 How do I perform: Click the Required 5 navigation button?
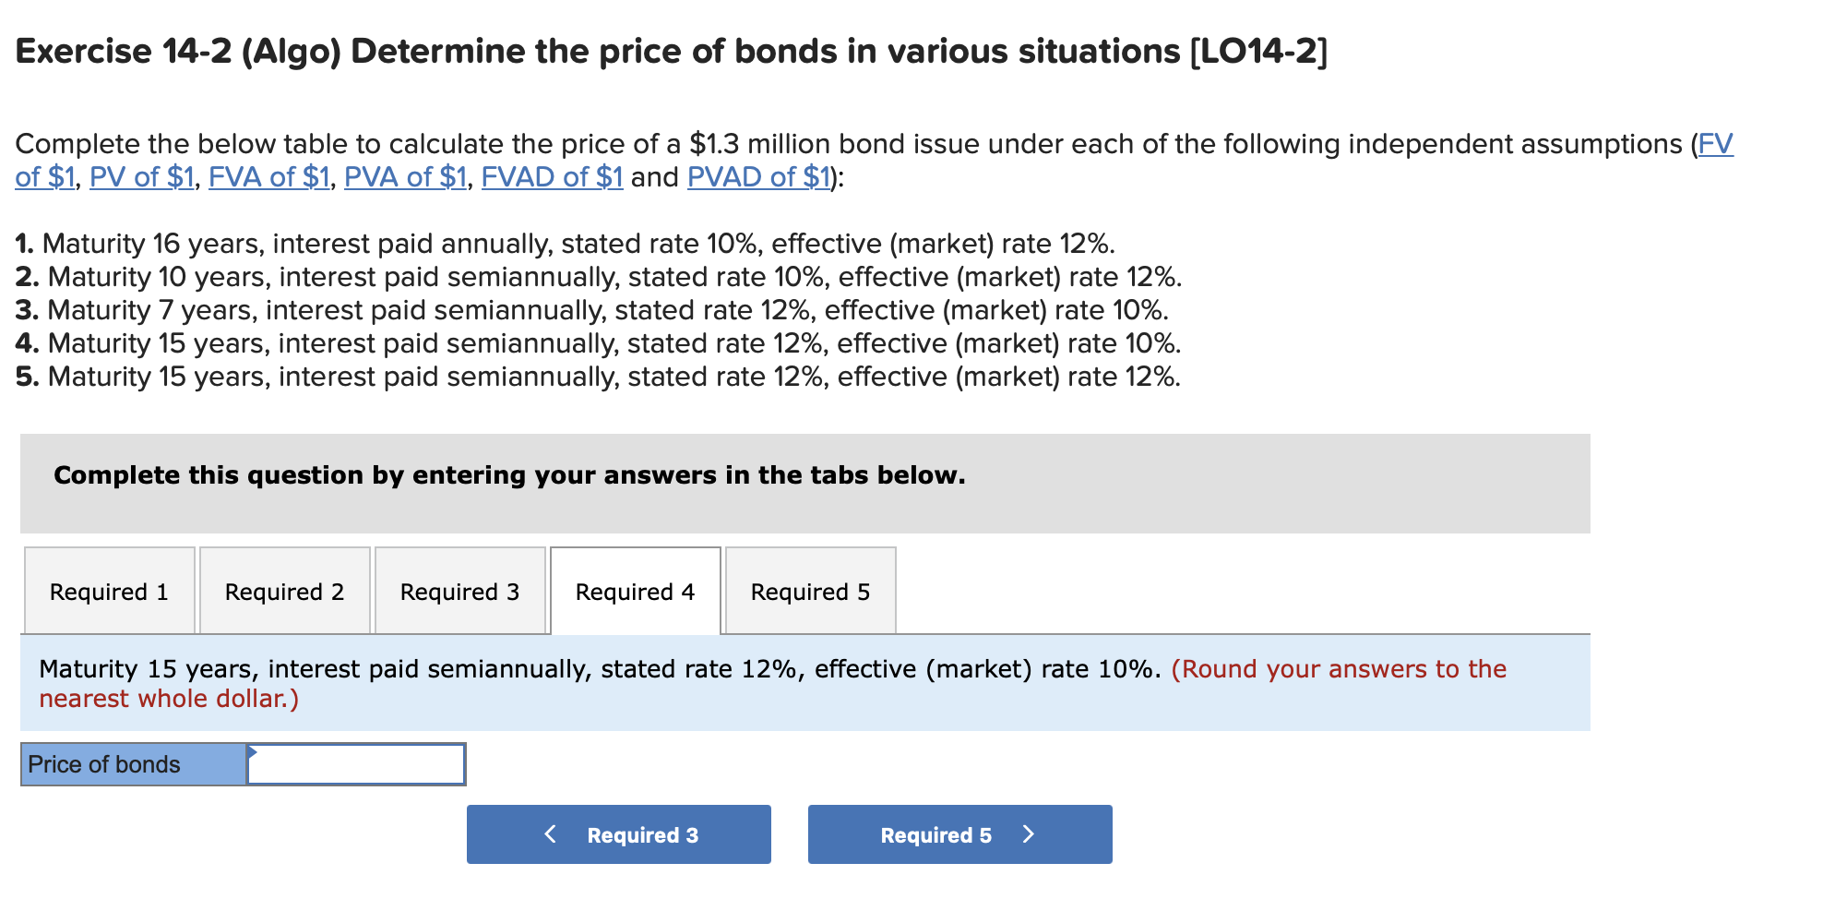pos(959,833)
